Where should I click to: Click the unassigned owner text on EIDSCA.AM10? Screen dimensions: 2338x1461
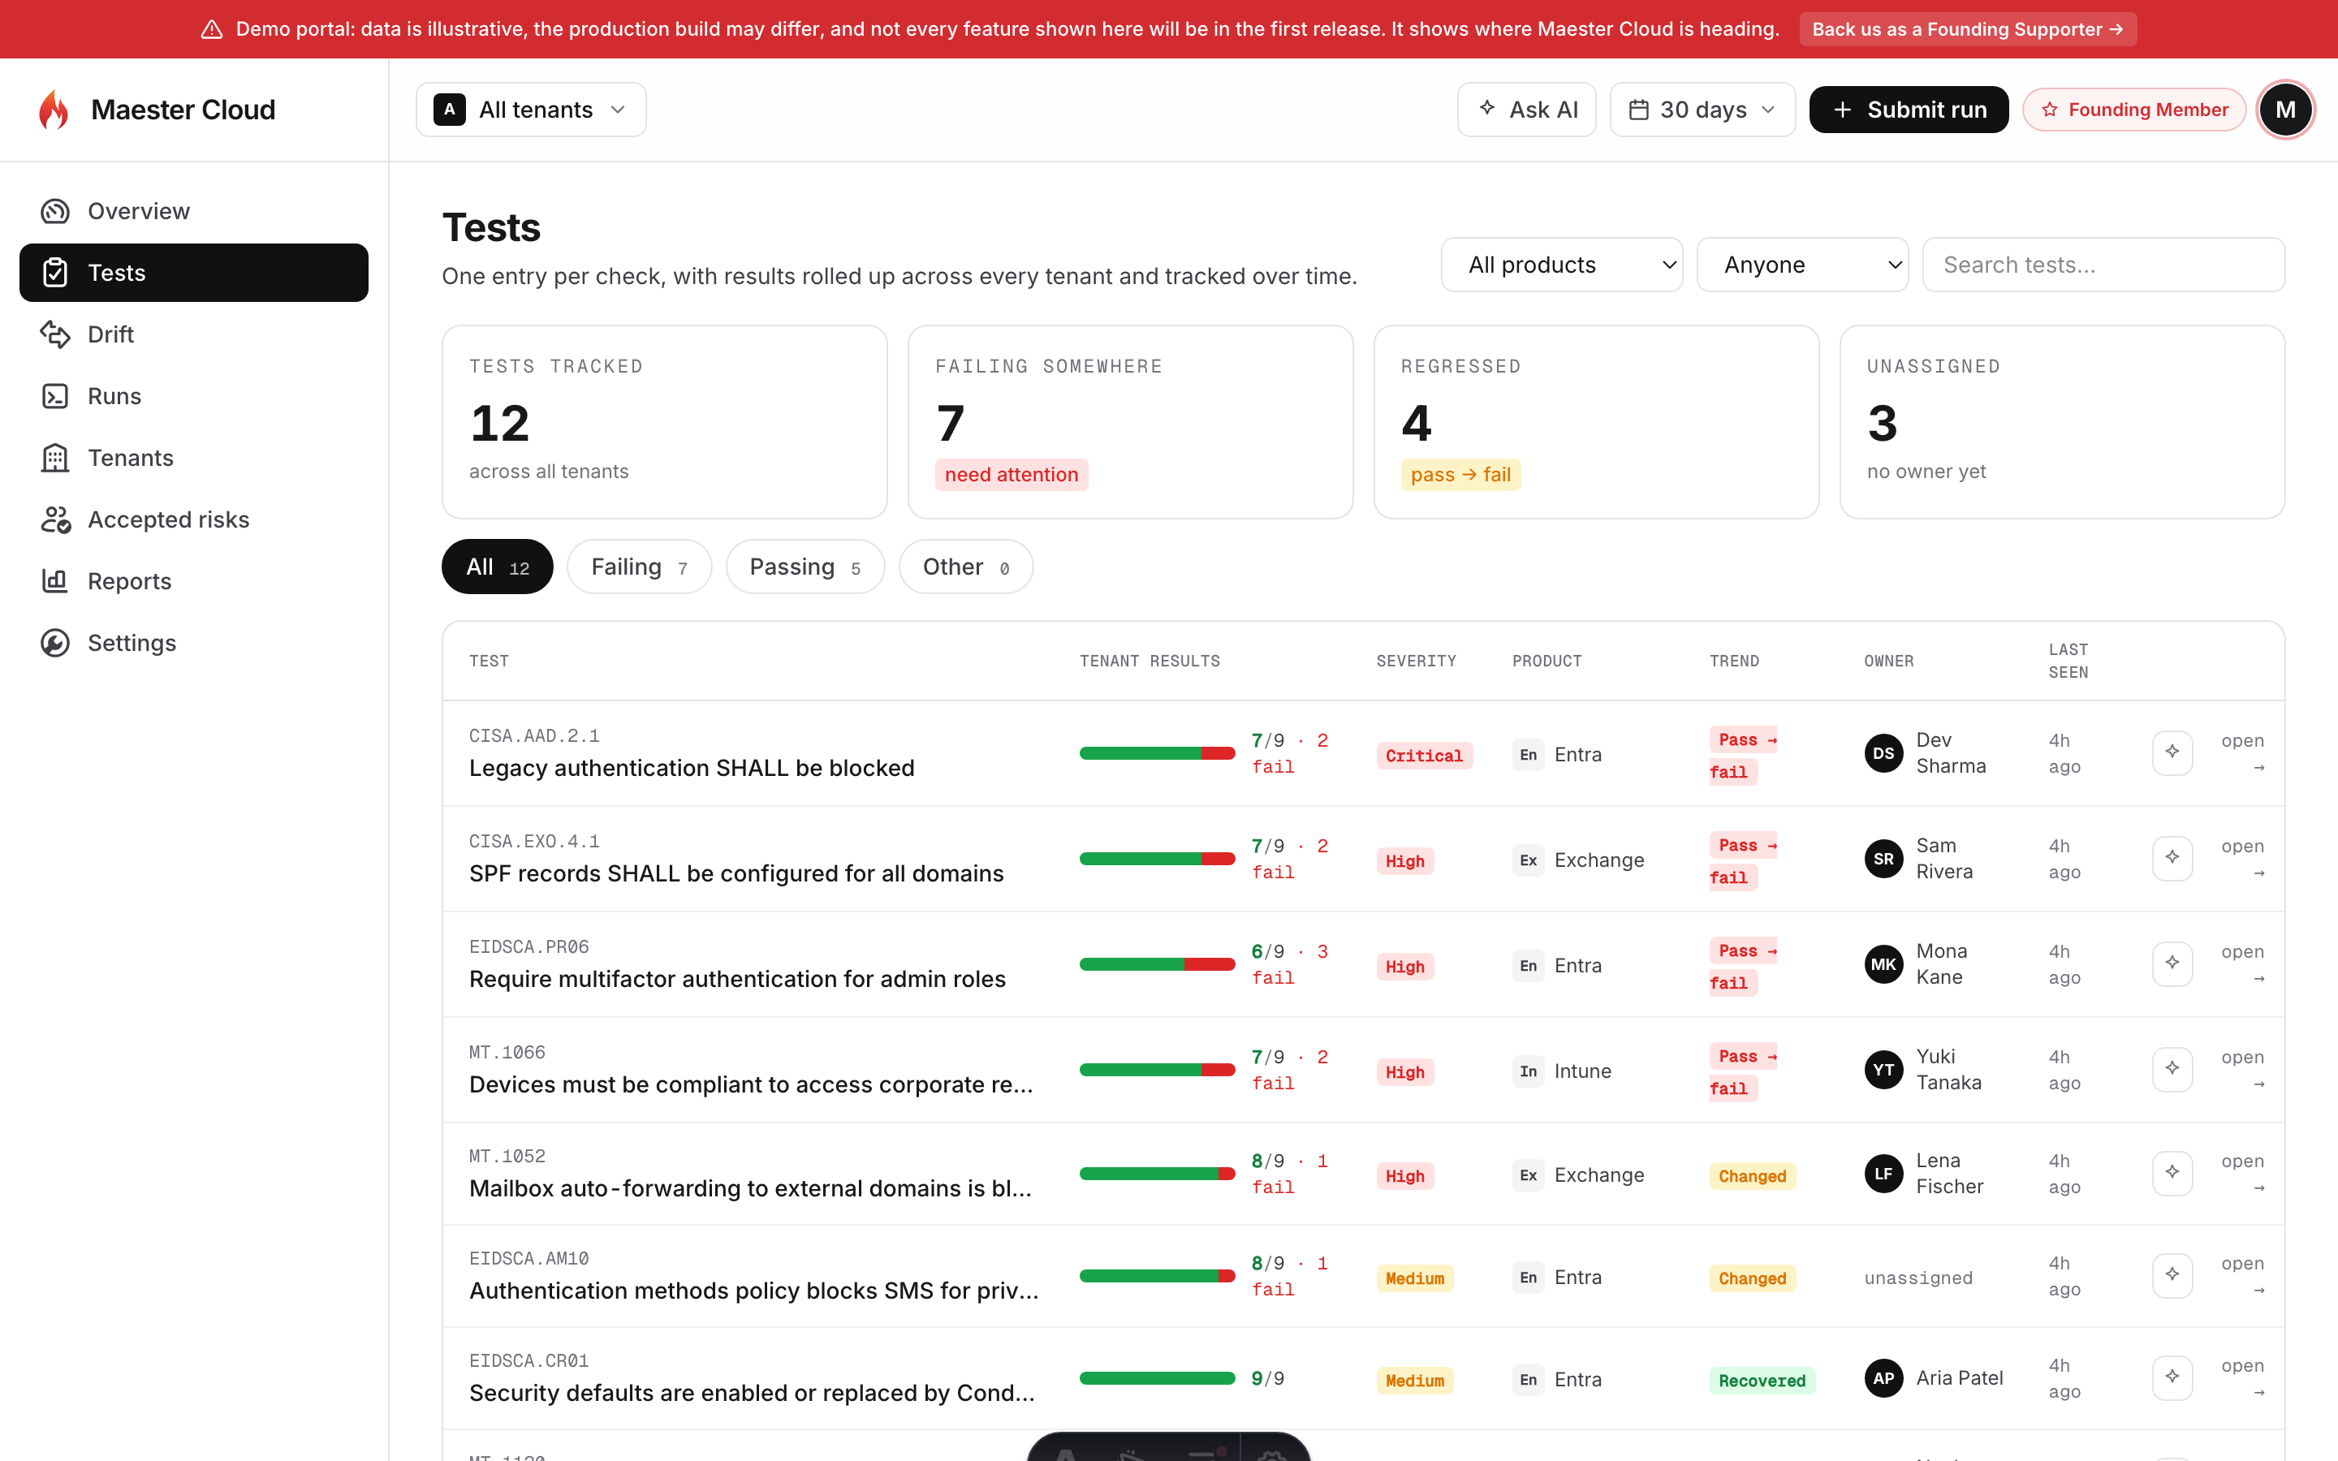[1917, 1278]
